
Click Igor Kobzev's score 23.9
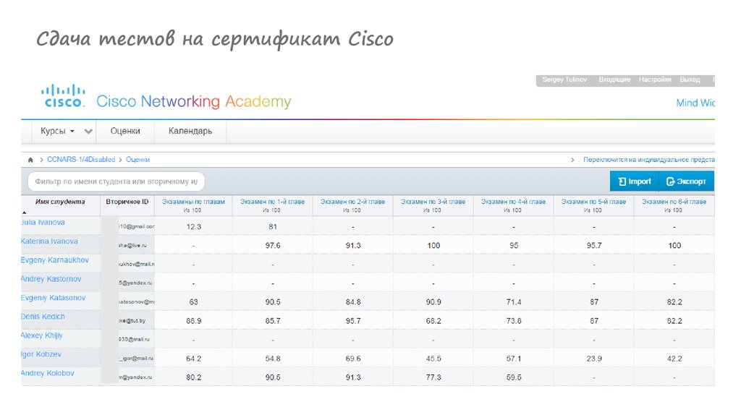pyautogui.click(x=594, y=359)
